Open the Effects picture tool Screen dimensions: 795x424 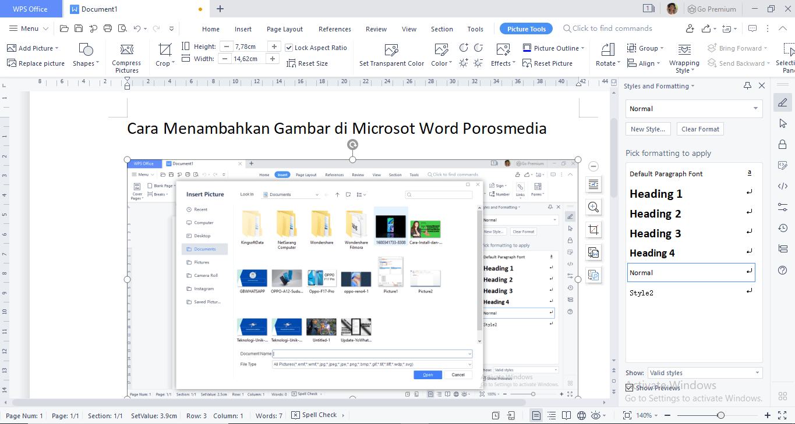pyautogui.click(x=503, y=56)
